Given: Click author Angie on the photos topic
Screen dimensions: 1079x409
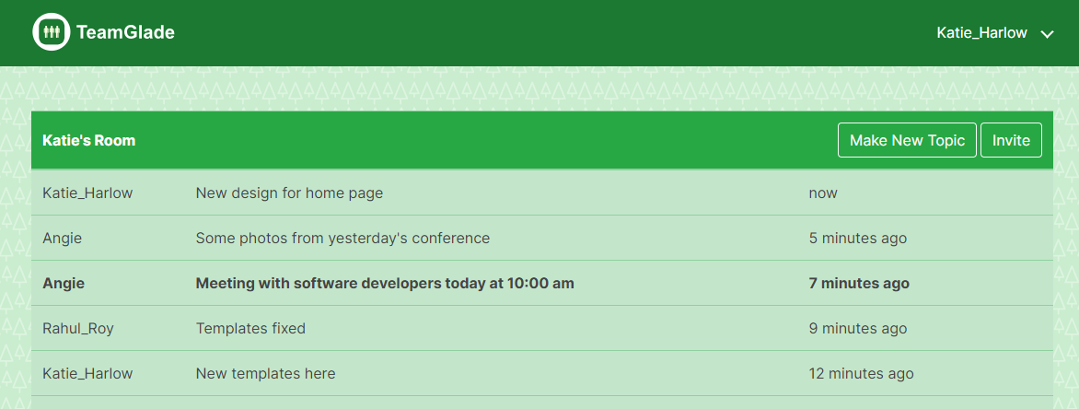Looking at the screenshot, I should pos(62,239).
